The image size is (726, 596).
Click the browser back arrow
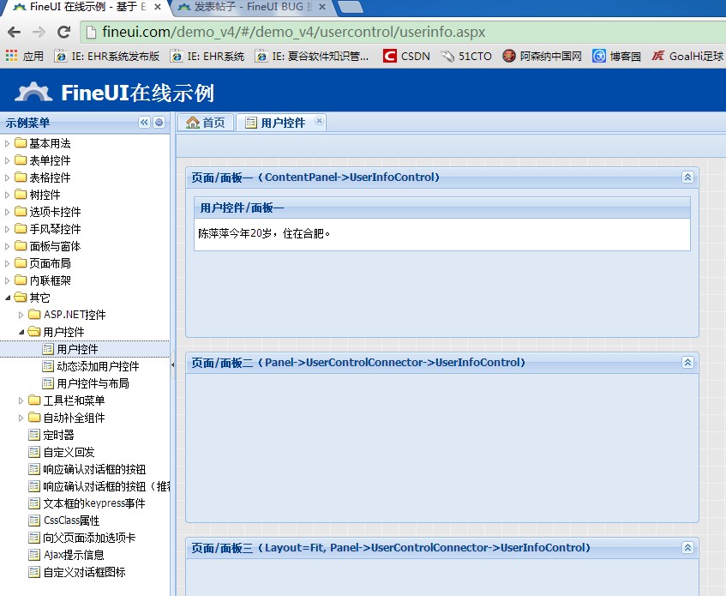tap(15, 32)
